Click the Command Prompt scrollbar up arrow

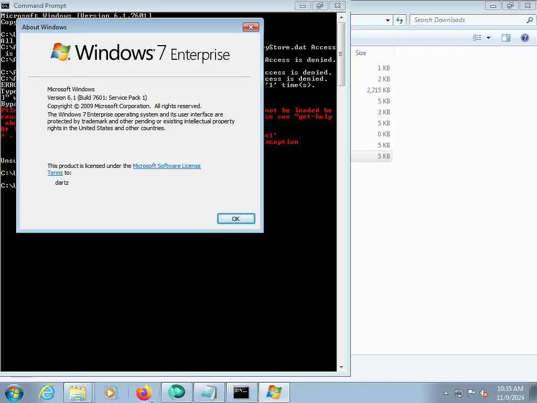(x=341, y=16)
